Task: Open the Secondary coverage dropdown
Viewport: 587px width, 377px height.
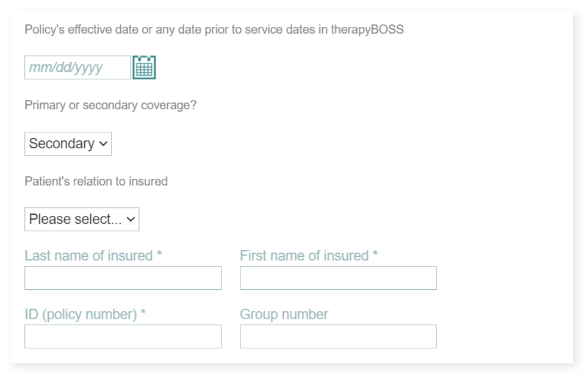Action: click(x=68, y=144)
